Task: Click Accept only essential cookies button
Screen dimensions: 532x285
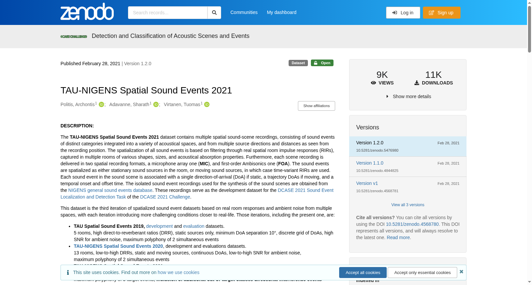Action: point(422,272)
